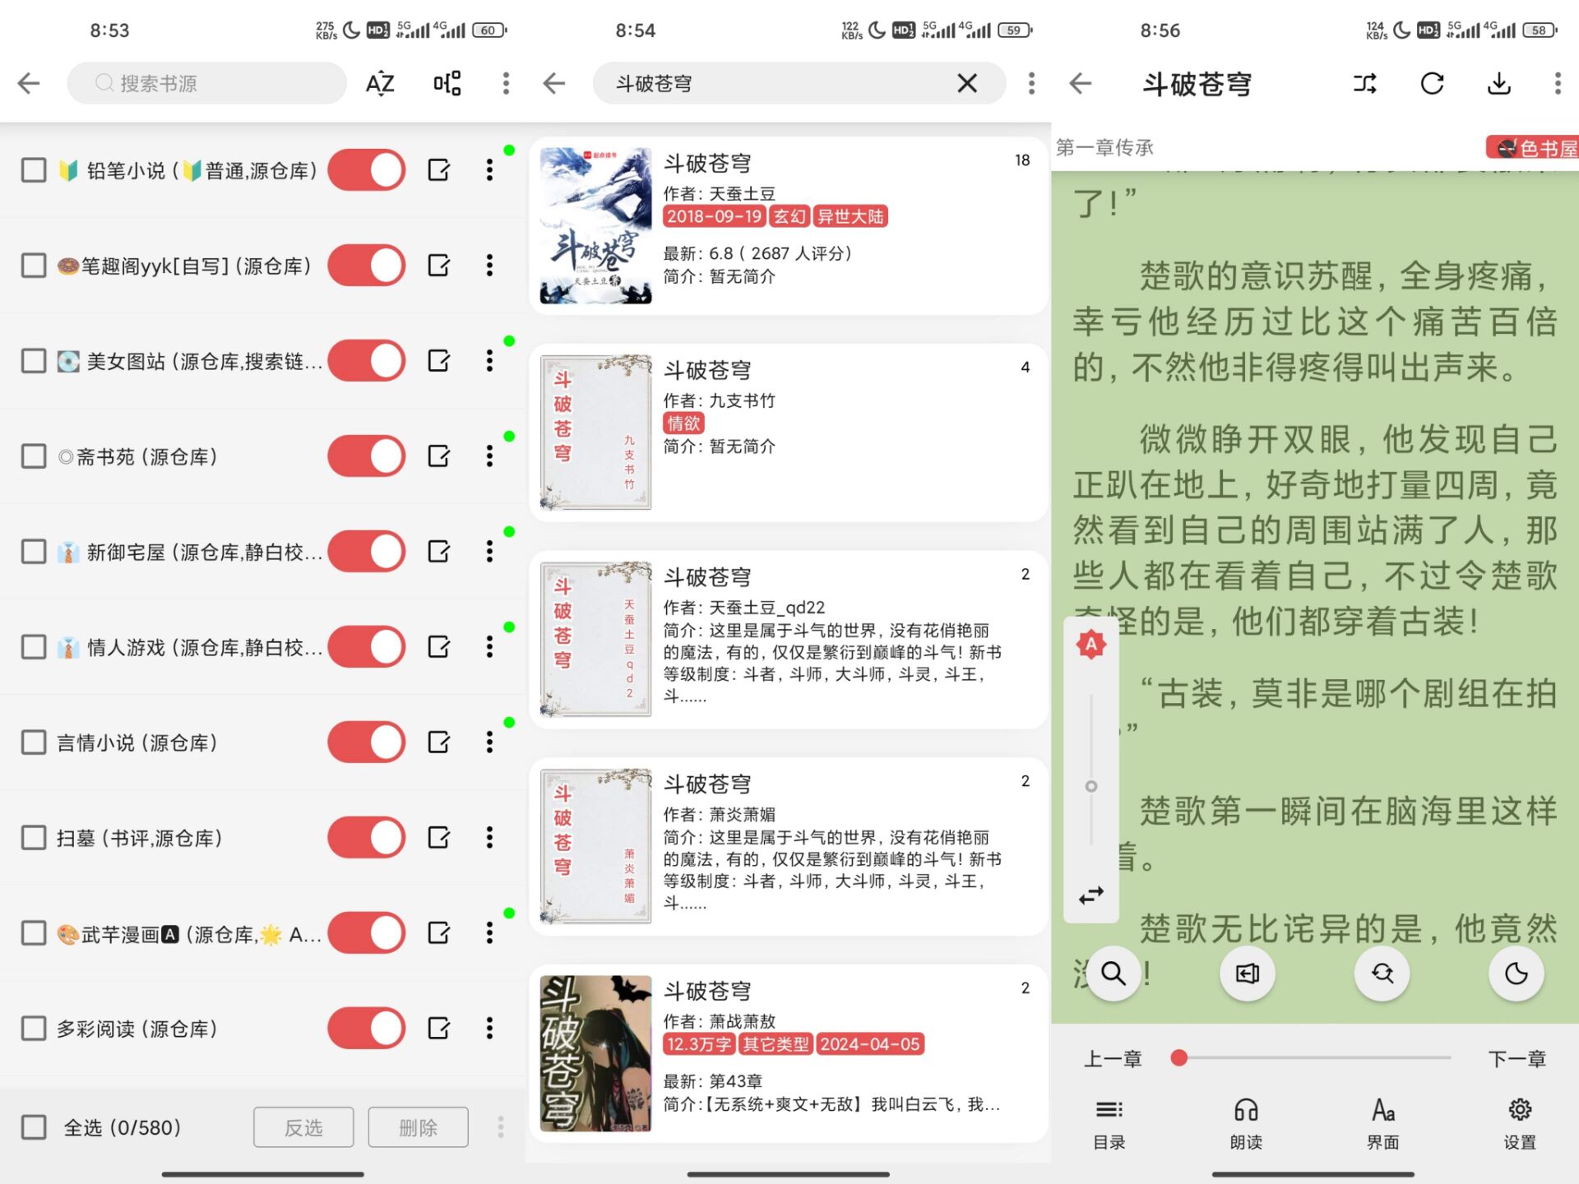The height and width of the screenshot is (1184, 1579).
Task: Refresh the current chapter
Action: [x=1432, y=83]
